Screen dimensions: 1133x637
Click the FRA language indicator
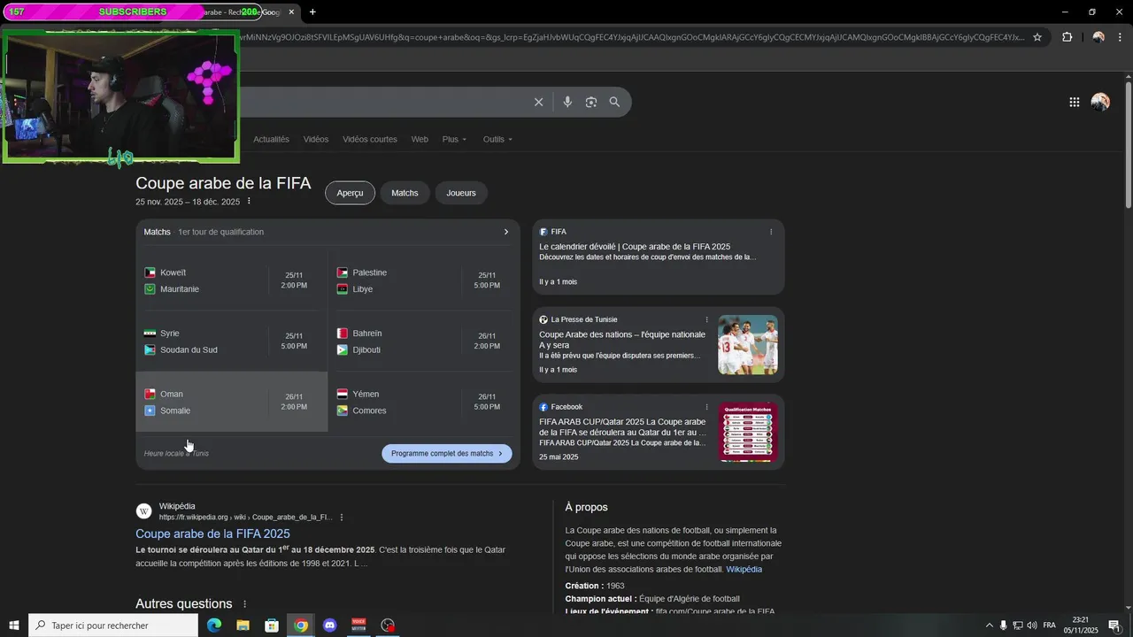(1050, 625)
